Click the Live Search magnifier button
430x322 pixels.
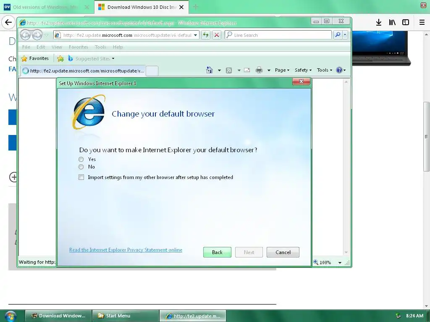[x=338, y=35]
